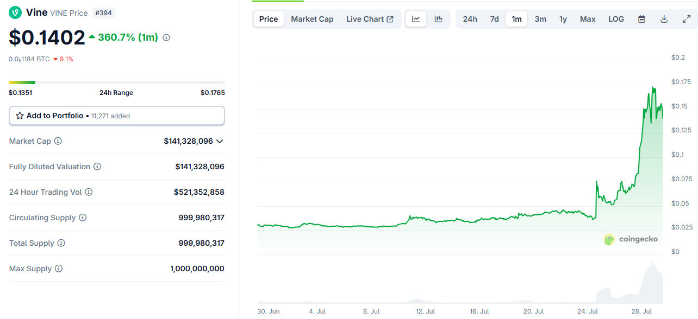Viewport: 698px width, 319px height.
Task: Click the 24h Range progress bar
Action: pyautogui.click(x=116, y=82)
